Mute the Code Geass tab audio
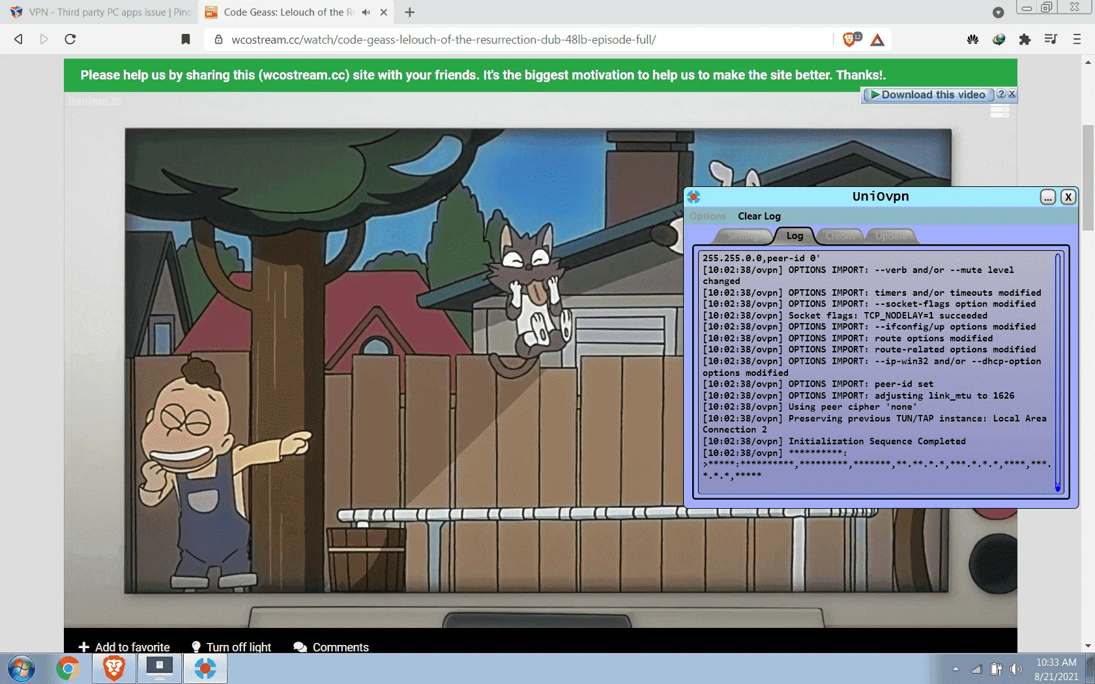This screenshot has height=684, width=1095. [x=366, y=12]
